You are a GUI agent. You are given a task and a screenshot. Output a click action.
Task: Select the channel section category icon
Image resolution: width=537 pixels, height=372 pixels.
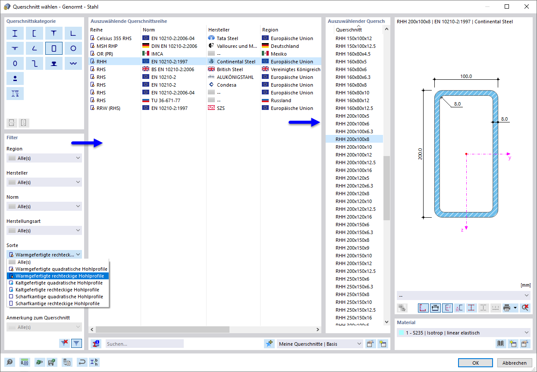[x=35, y=34]
